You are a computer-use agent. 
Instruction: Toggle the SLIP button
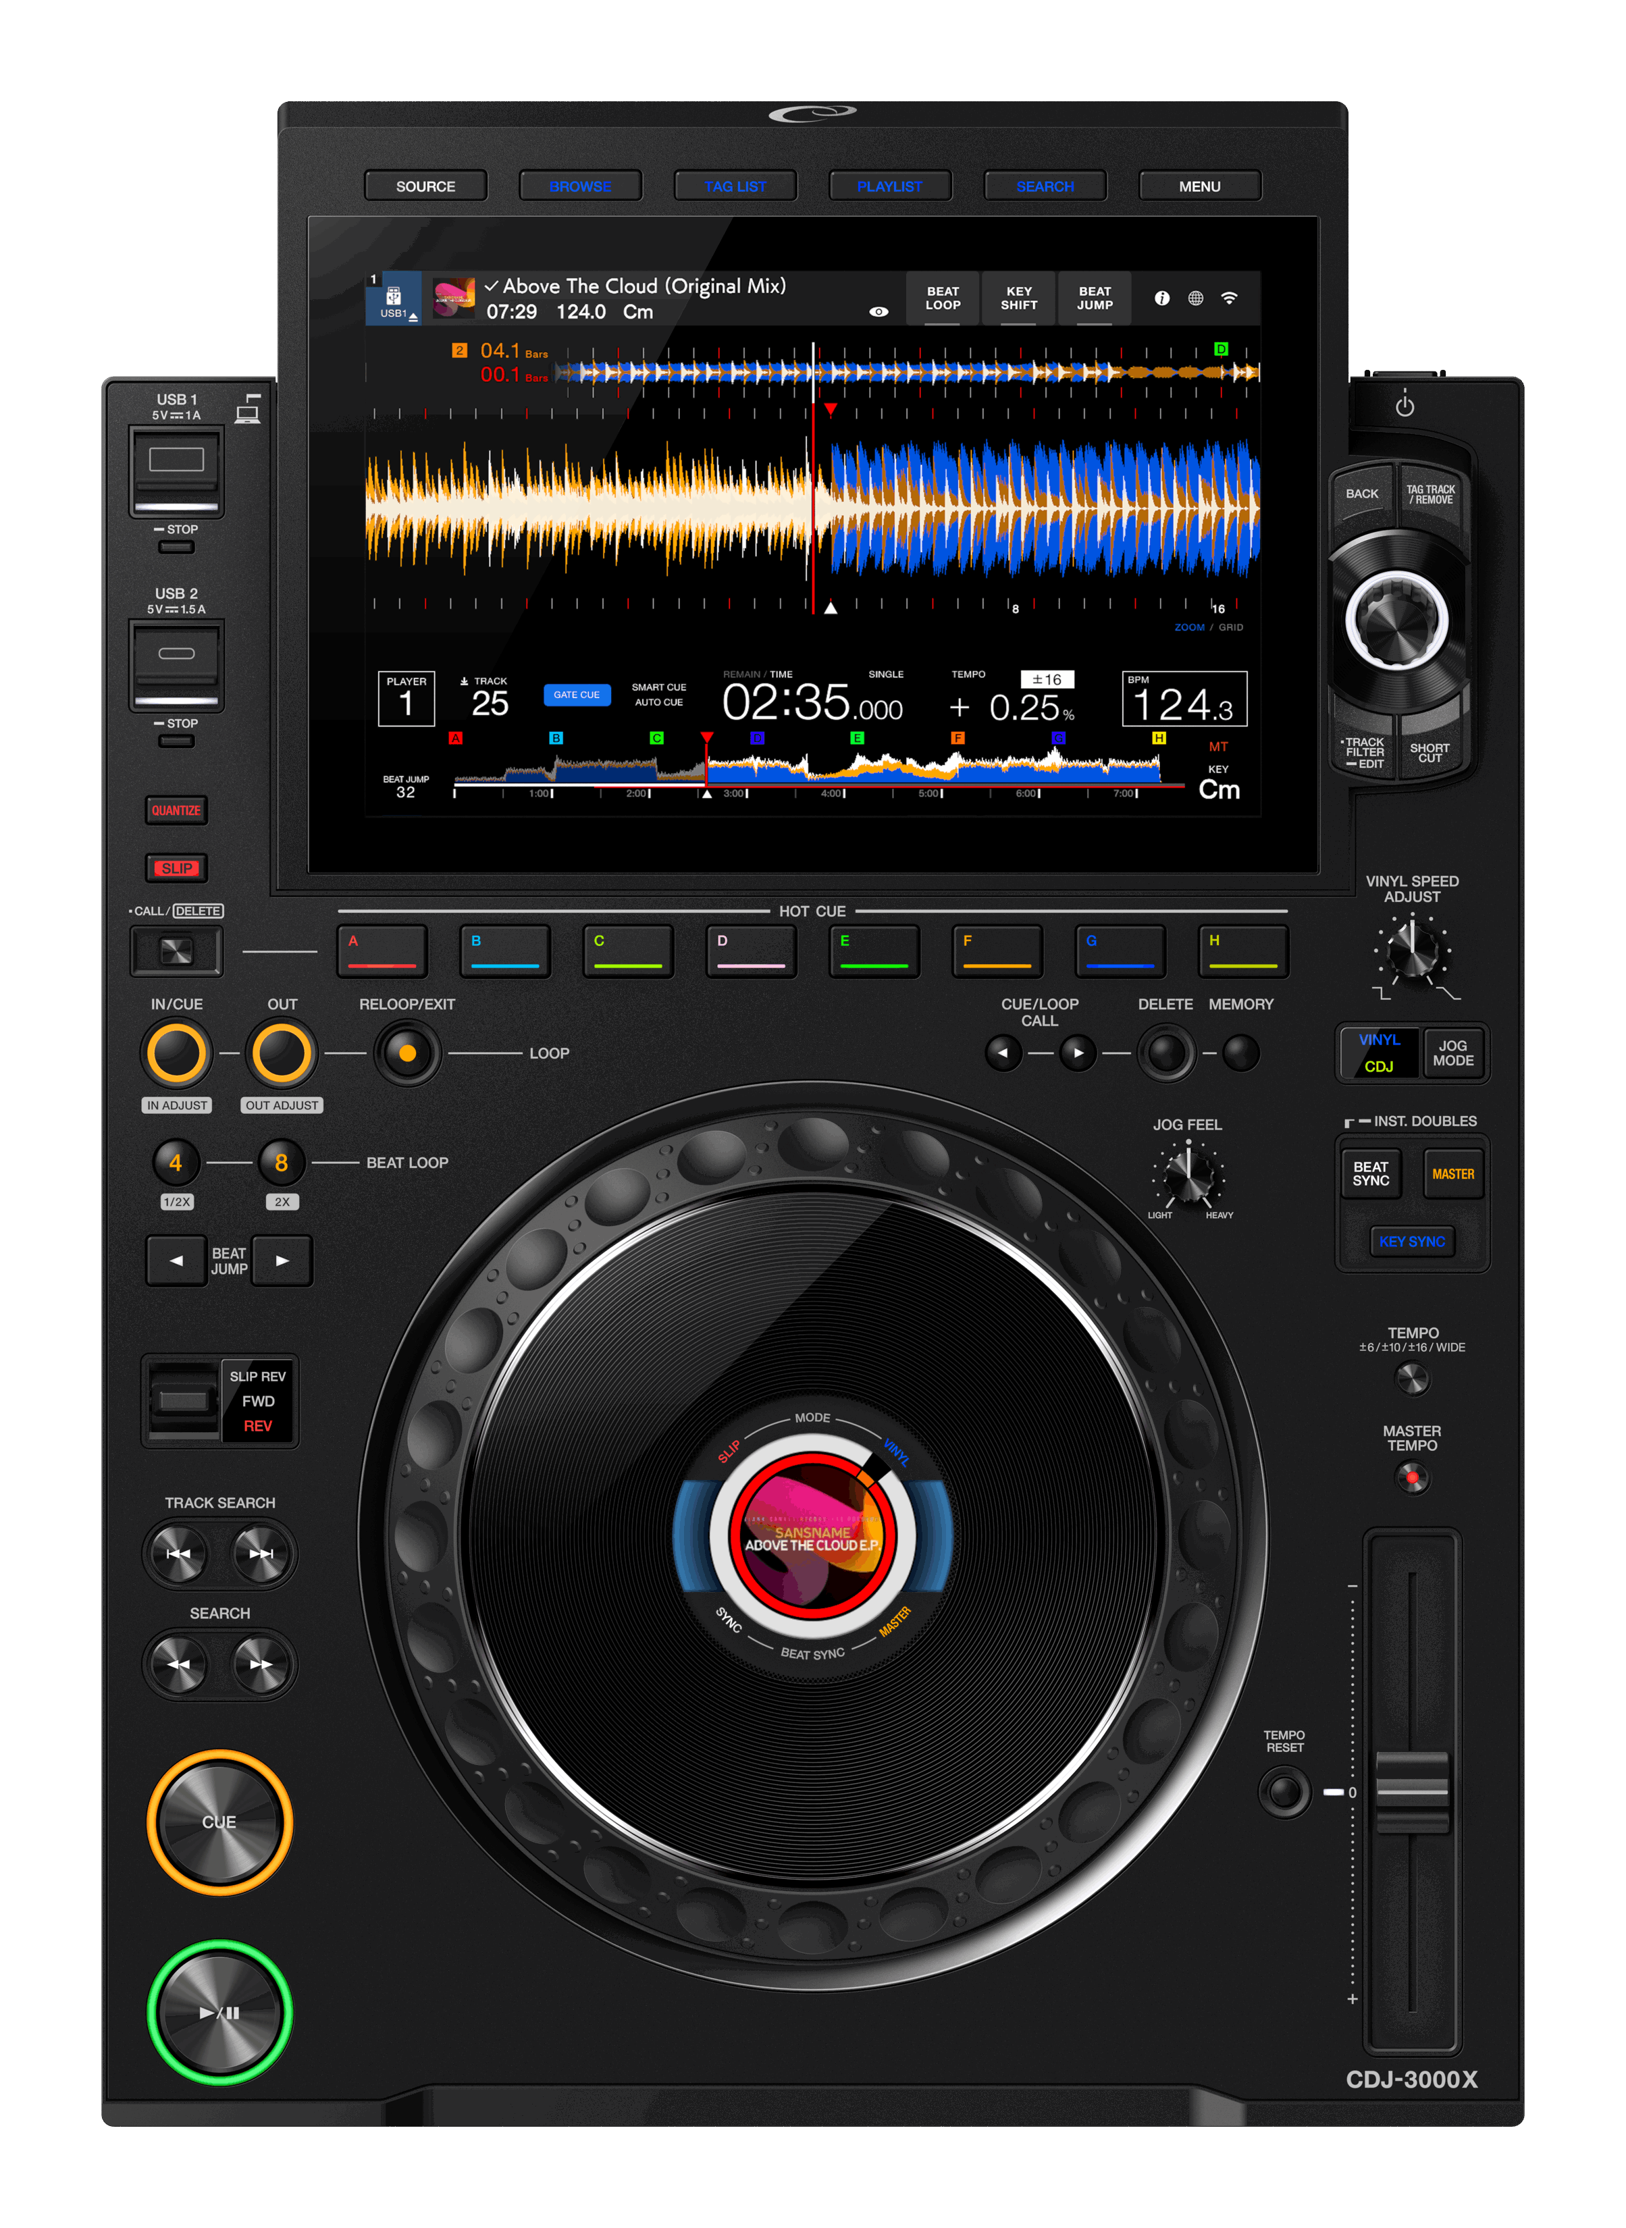[176, 868]
